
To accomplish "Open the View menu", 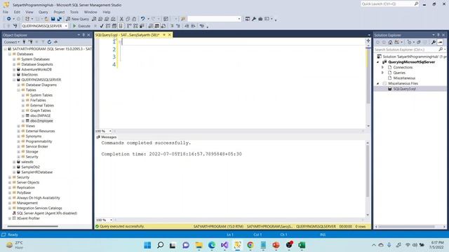I will 29,12.
